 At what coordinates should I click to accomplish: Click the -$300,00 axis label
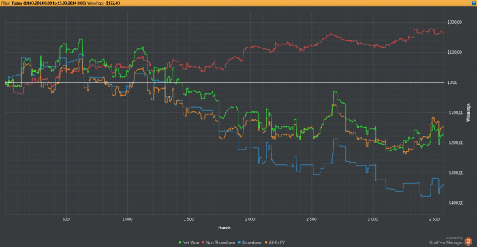tap(456, 173)
